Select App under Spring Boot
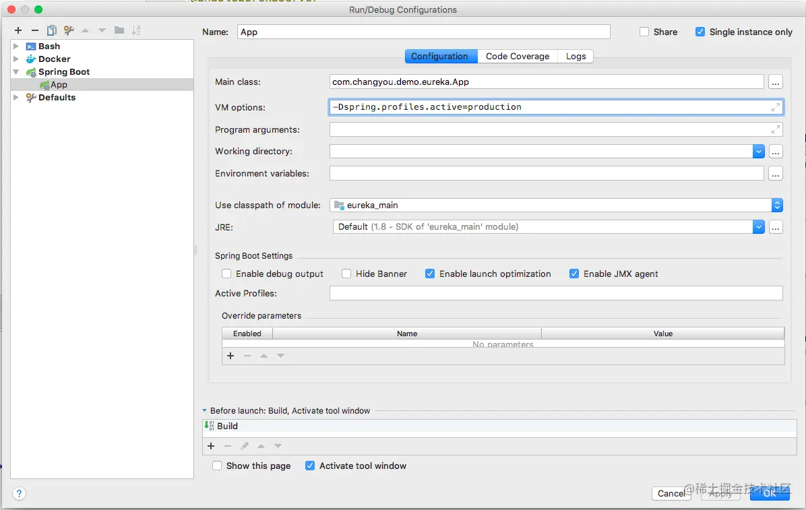This screenshot has width=806, height=510. [102, 85]
